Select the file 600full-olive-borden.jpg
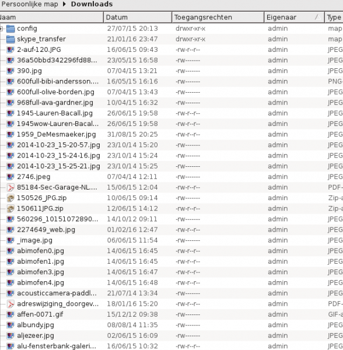 point(55,92)
